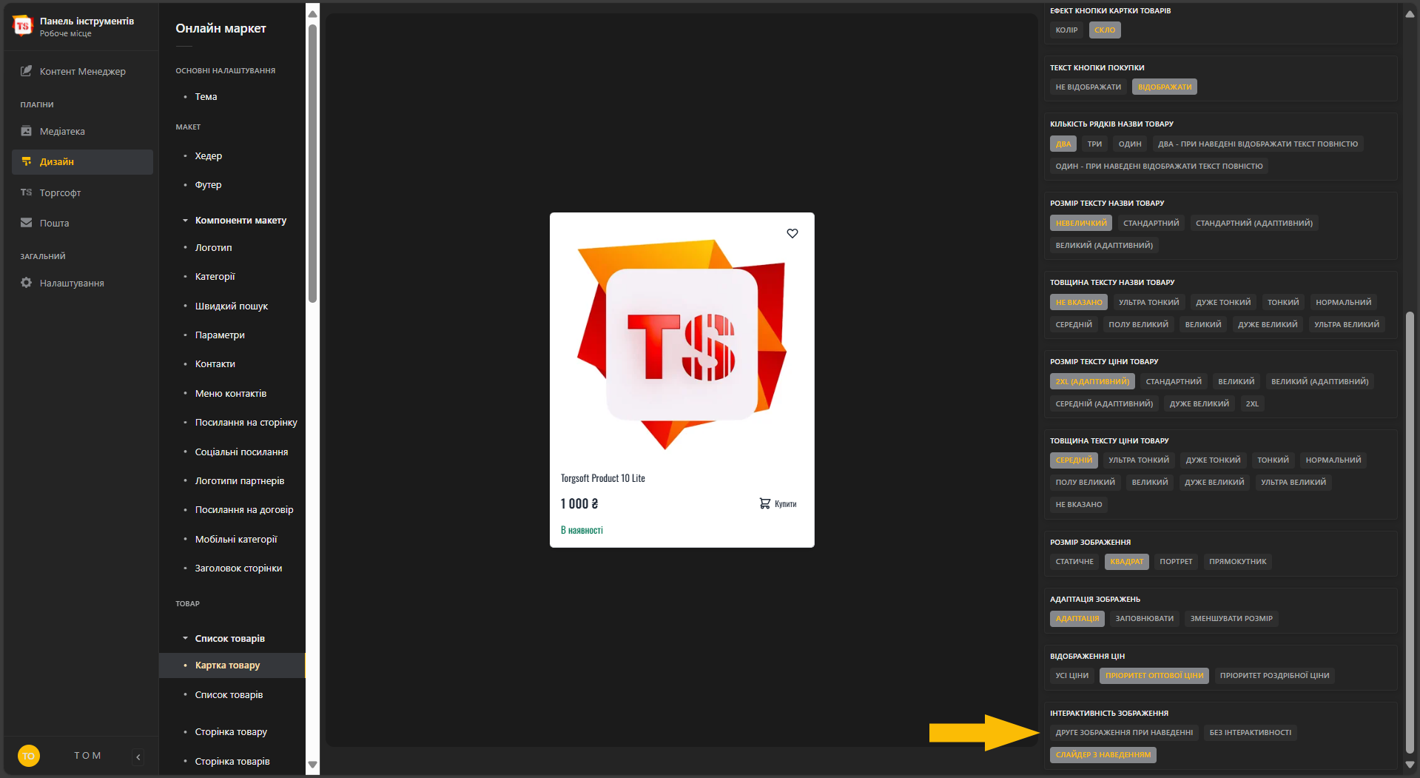Click the Torgsoft TS logo icon

[23, 26]
